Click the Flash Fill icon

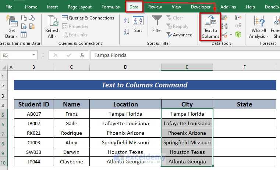[x=224, y=18]
